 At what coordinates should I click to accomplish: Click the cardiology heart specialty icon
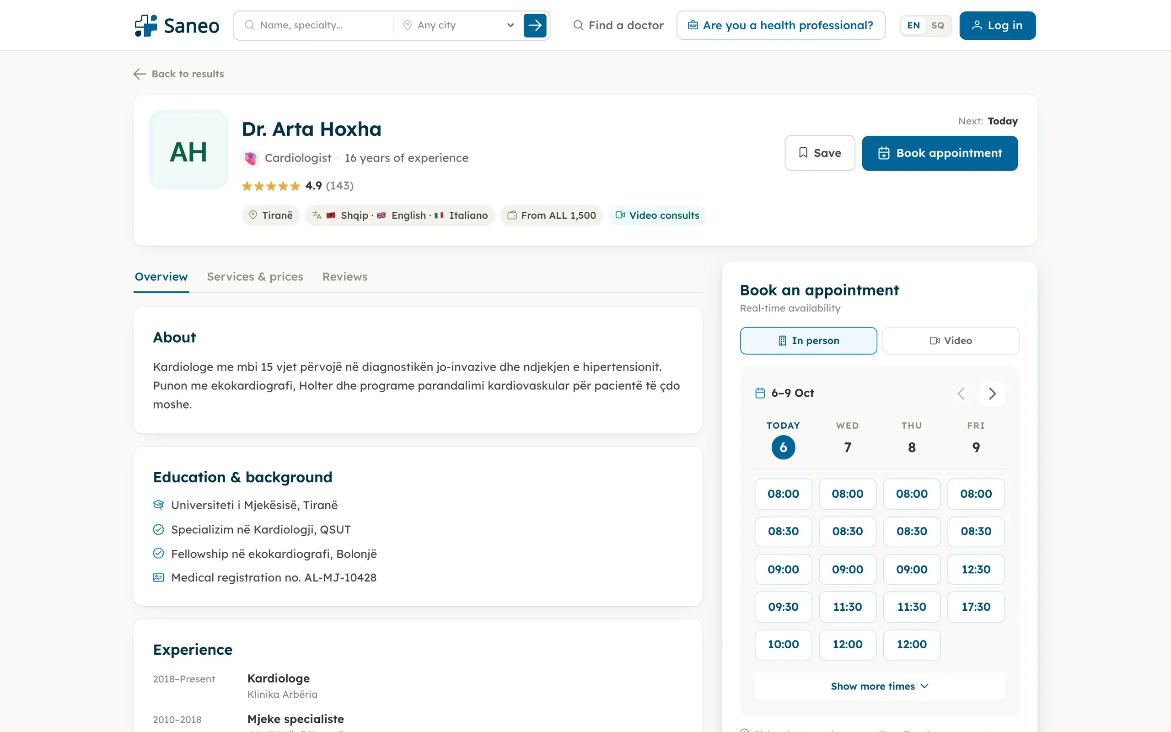[x=250, y=158]
